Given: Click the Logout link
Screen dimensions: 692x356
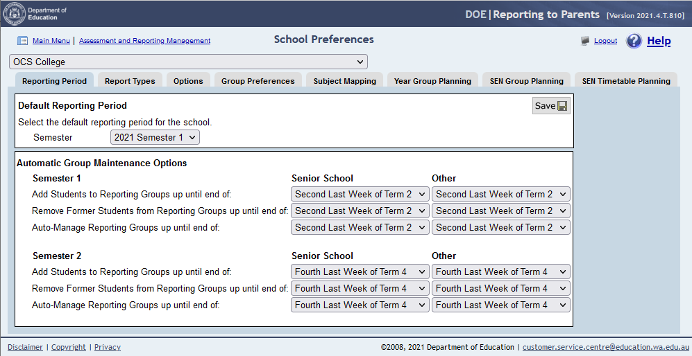Looking at the screenshot, I should click(605, 41).
